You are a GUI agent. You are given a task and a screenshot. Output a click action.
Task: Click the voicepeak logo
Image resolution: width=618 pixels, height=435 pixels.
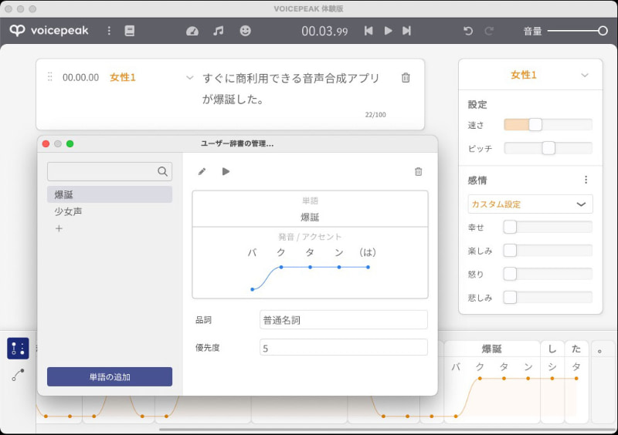coord(49,31)
